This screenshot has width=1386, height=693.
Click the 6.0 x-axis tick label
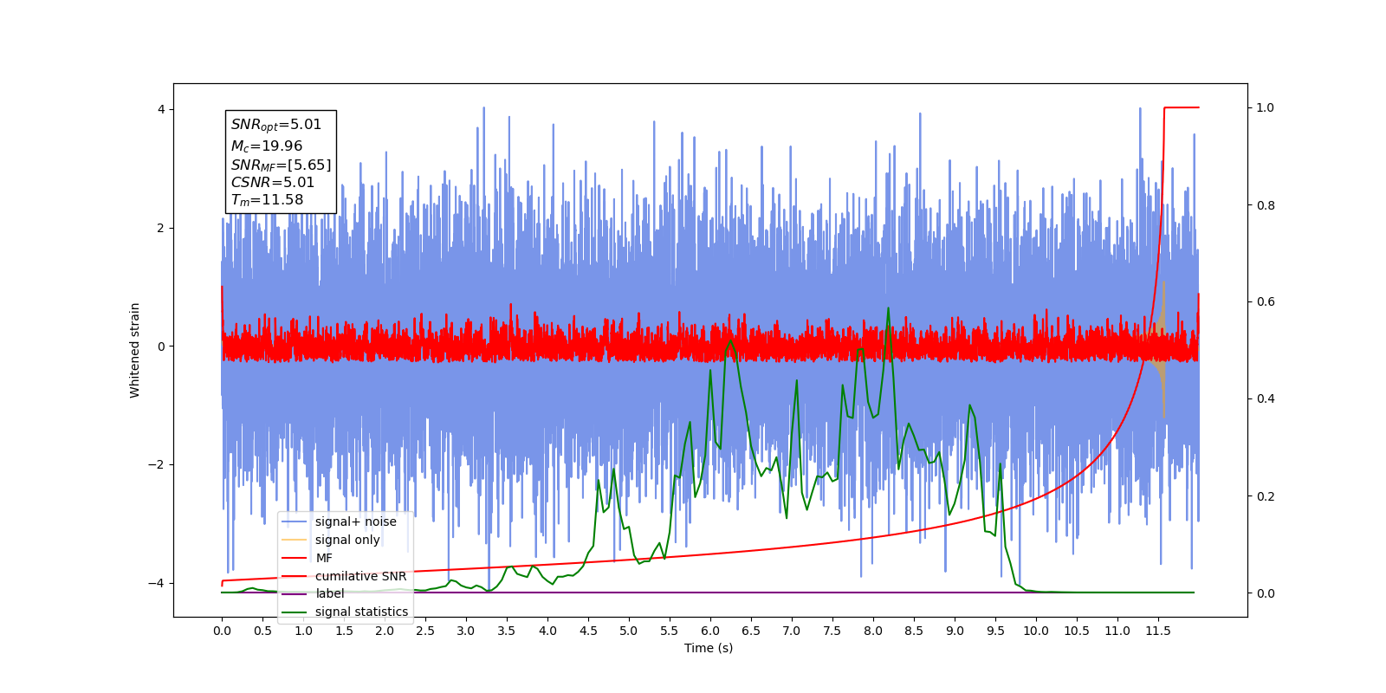(710, 631)
